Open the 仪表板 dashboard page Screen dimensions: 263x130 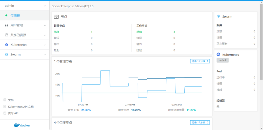coord(25,15)
